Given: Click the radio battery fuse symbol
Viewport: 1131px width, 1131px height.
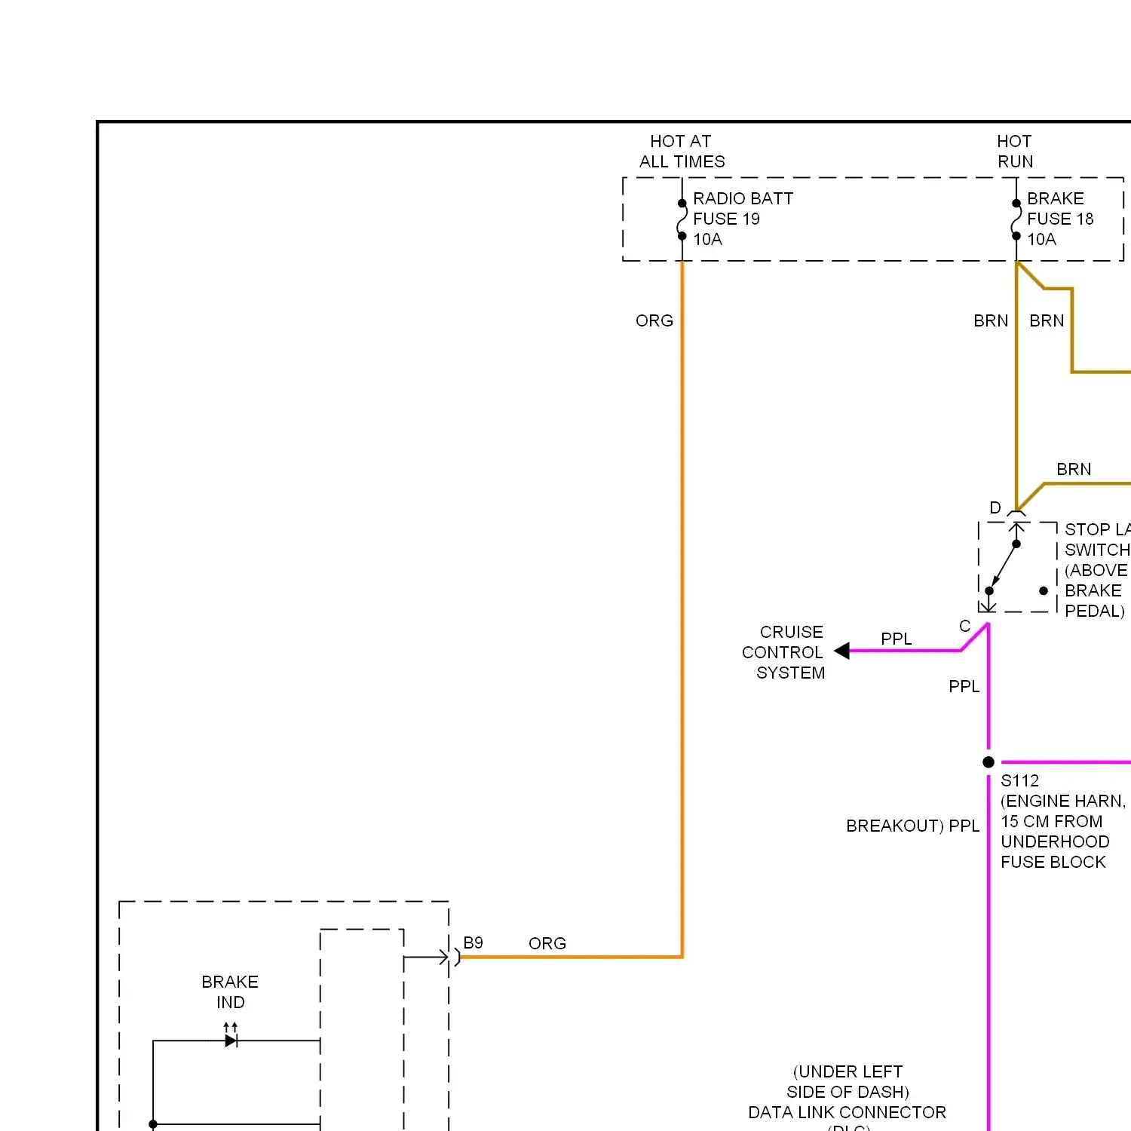Looking at the screenshot, I should coord(682,219).
